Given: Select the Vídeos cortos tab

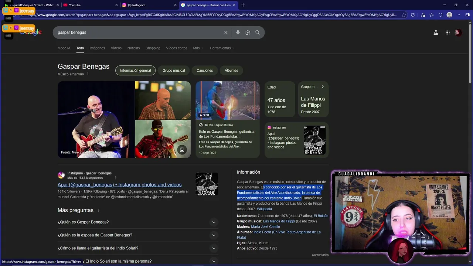Looking at the screenshot, I should [177, 48].
